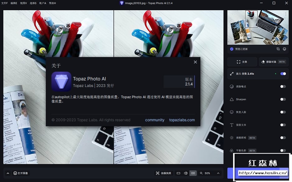Screen dimensions: 292x182
Task: Open the topazlabs.com link
Action: (182, 120)
